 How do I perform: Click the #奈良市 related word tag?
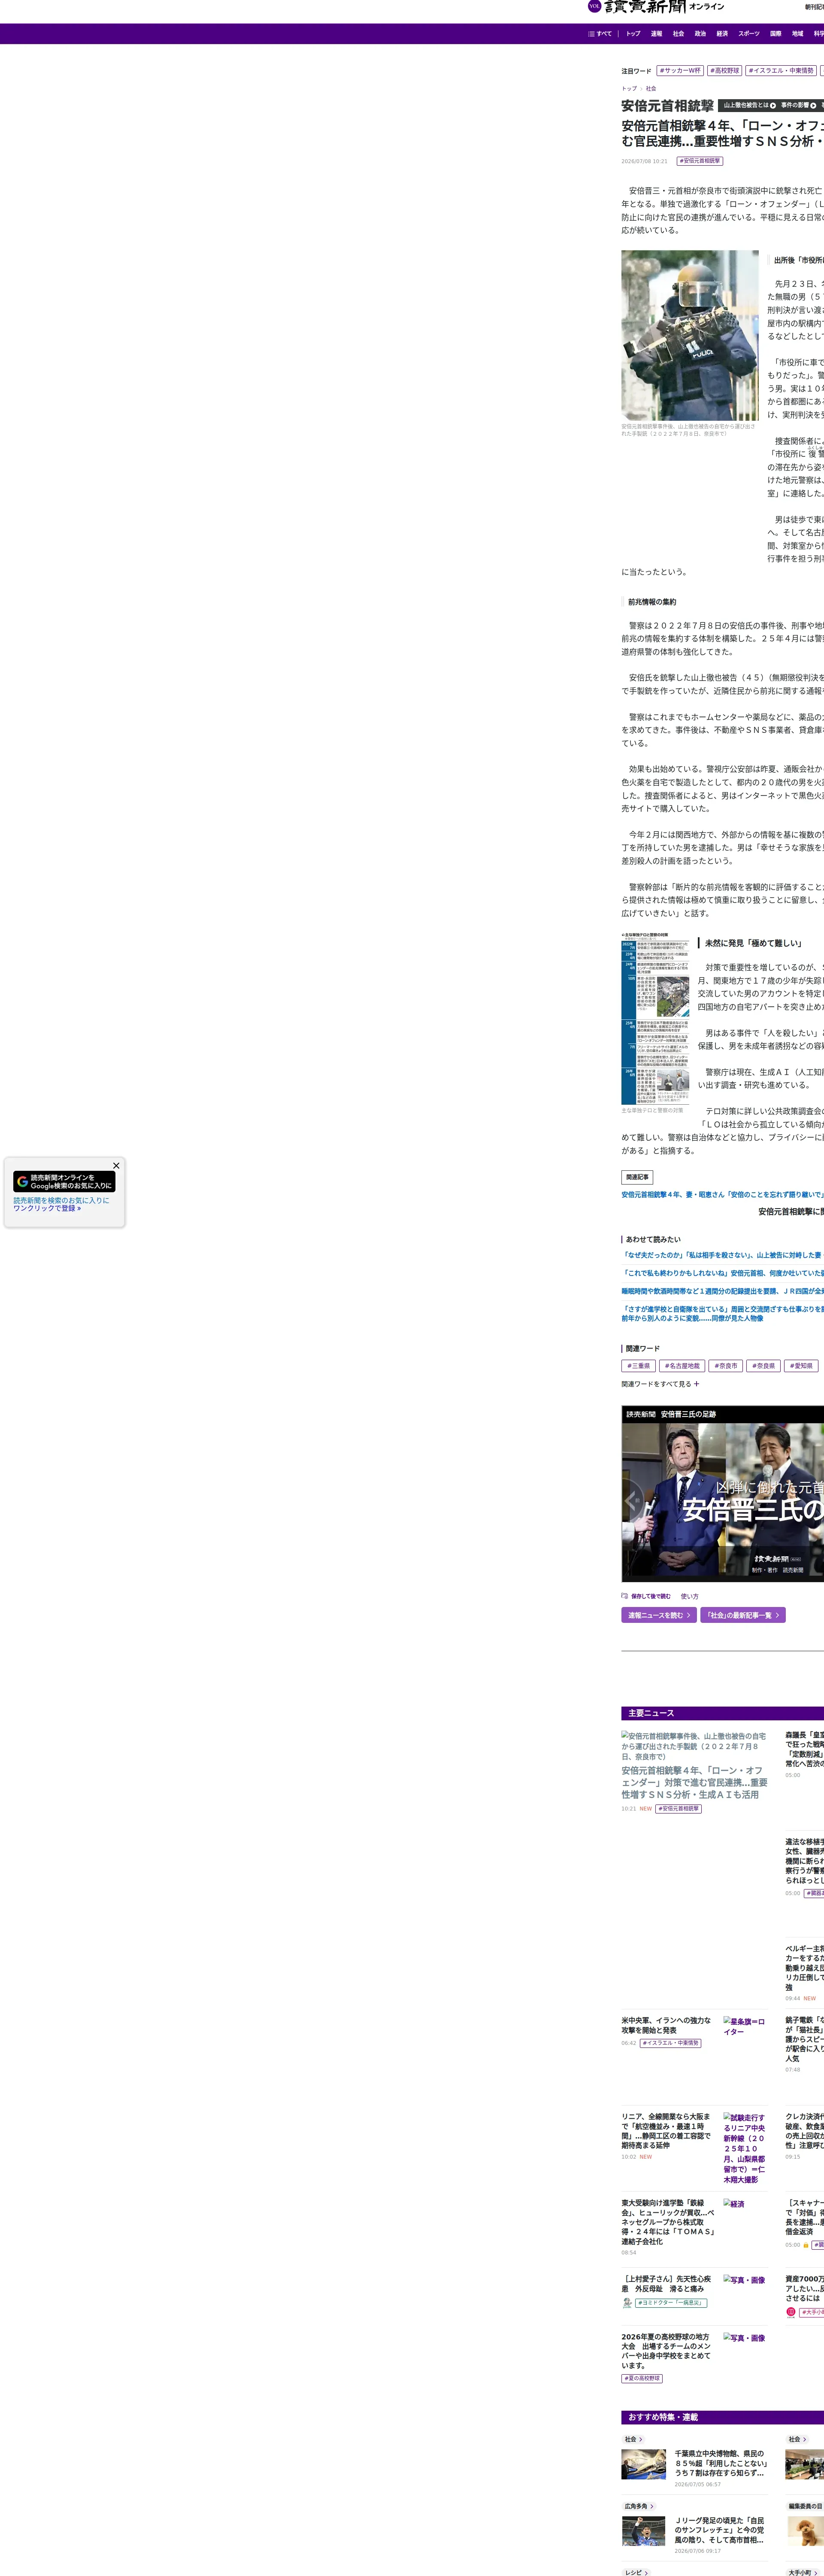click(x=726, y=1366)
